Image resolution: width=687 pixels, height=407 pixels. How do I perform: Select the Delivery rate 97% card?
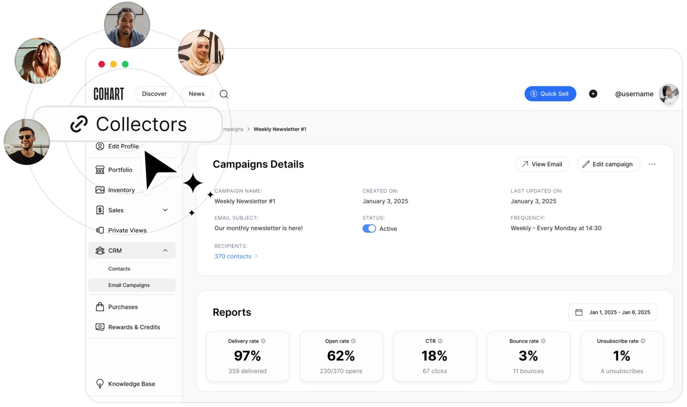(248, 356)
